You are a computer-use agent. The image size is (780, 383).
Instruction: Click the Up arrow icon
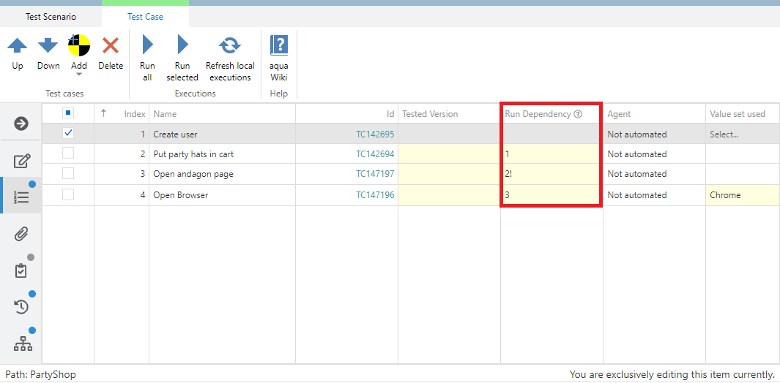(x=18, y=46)
